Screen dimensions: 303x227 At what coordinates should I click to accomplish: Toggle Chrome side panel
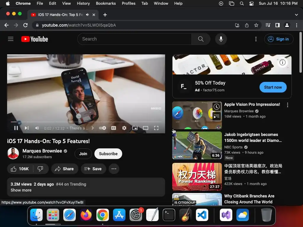coord(278,25)
